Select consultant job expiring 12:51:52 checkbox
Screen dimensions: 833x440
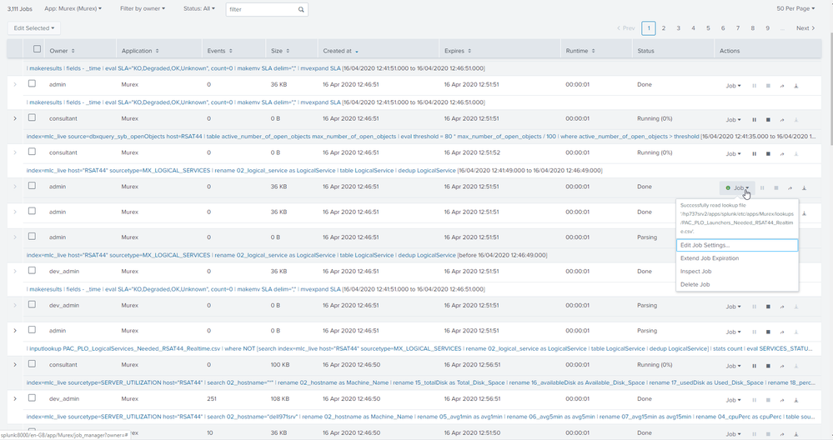coord(32,152)
